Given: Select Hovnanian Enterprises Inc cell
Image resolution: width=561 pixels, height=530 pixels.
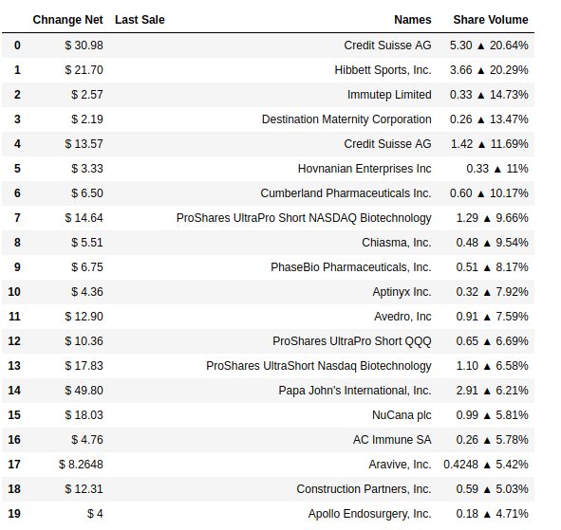Looking at the screenshot, I should click(x=365, y=169).
